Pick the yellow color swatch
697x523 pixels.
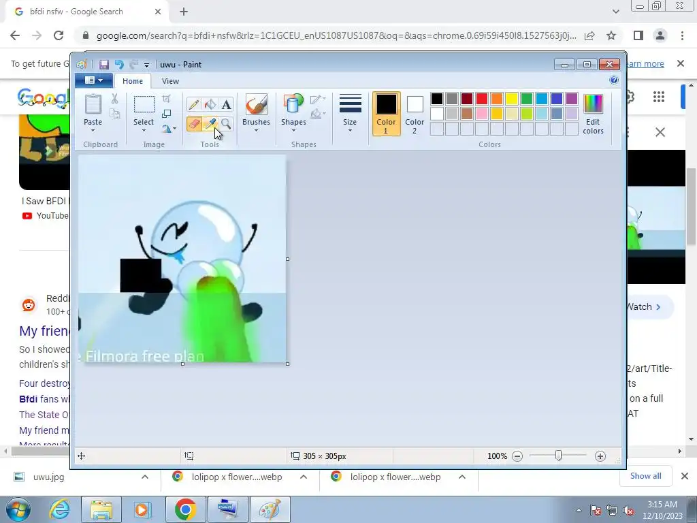tap(512, 99)
